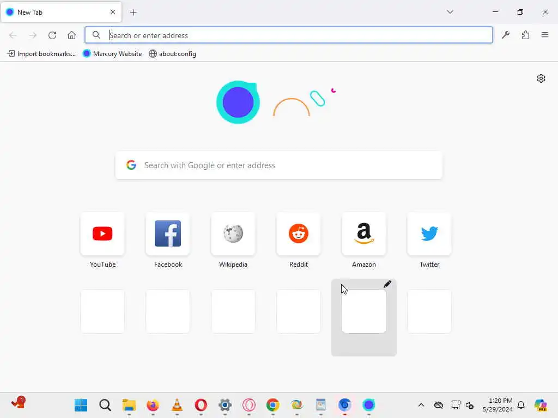This screenshot has height=418, width=558.
Task: Click the Google logo in search box
Action: [131, 165]
